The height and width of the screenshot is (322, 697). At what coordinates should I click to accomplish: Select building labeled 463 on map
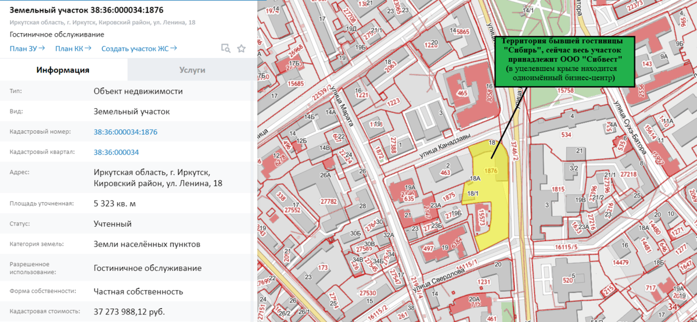(x=445, y=172)
